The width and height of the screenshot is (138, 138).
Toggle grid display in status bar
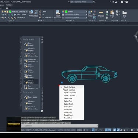coord(84,130)
